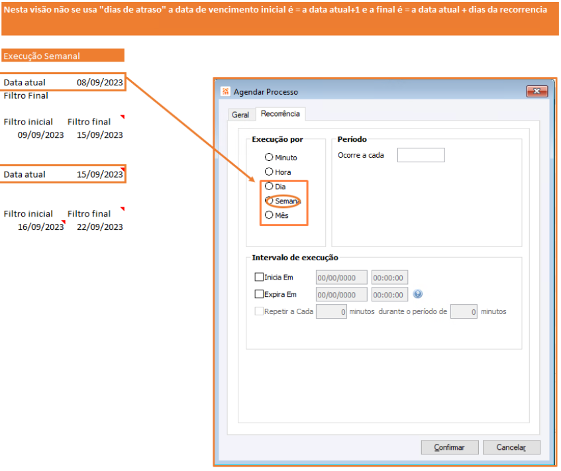Click the Intervalo de execução group label
Viewport: 561px width, 471px height.
[295, 258]
